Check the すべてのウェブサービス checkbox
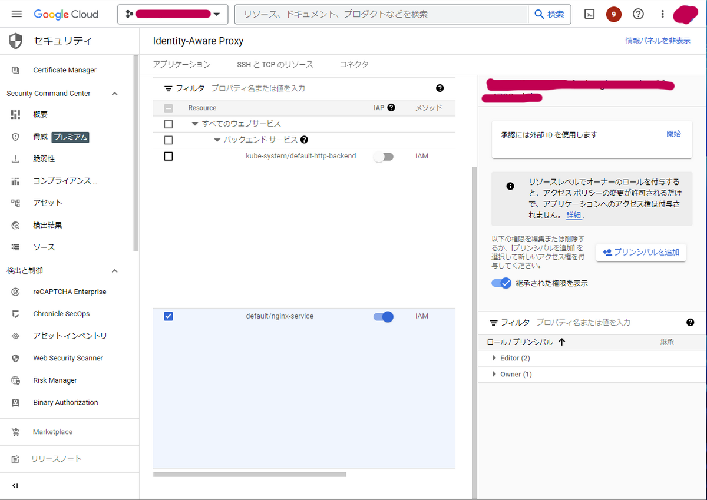 (169, 124)
